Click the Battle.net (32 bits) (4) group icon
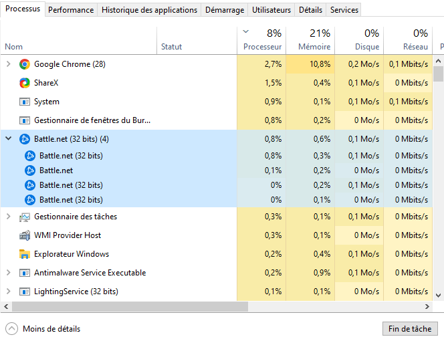 (25, 139)
